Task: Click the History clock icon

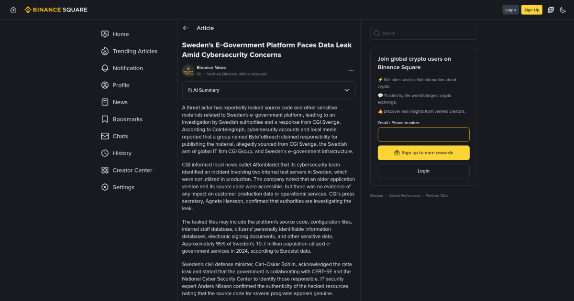Action: tap(105, 153)
